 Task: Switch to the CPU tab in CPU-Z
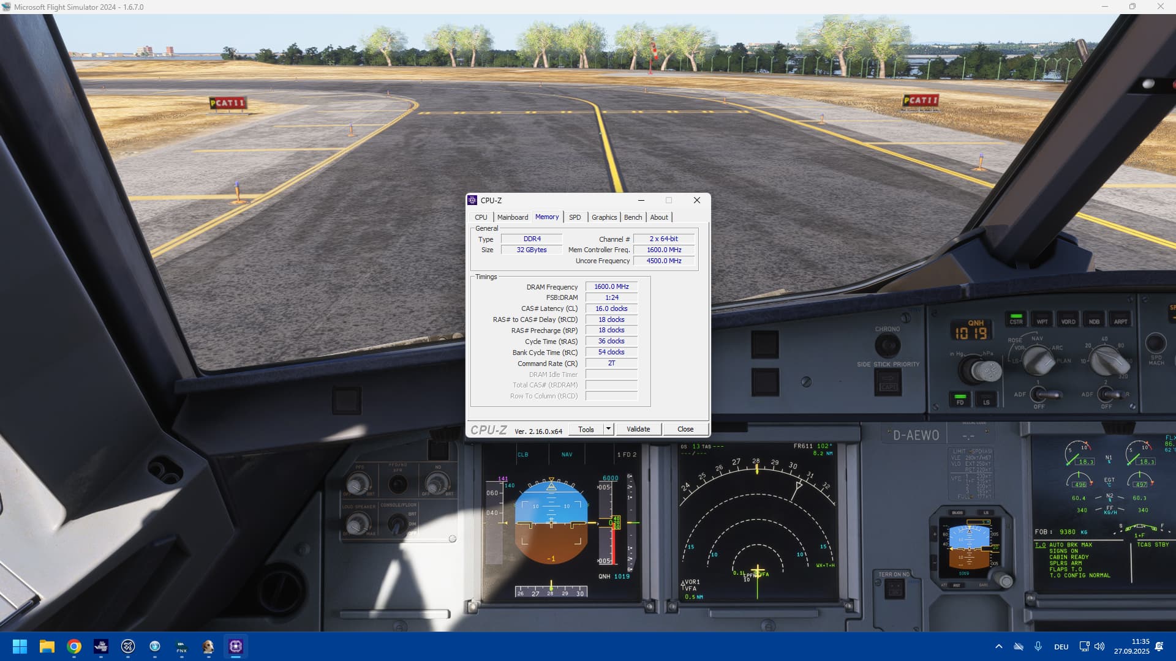tap(481, 217)
